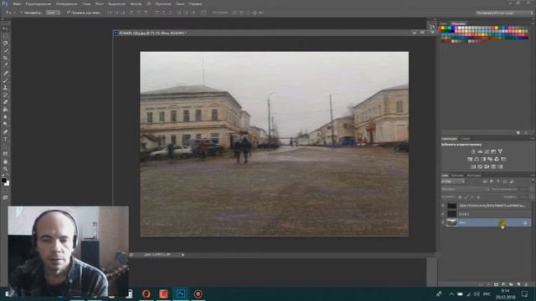Viewport: 536px width, 301px height.
Task: Open the Move tool preset picker
Action: [x=9, y=13]
